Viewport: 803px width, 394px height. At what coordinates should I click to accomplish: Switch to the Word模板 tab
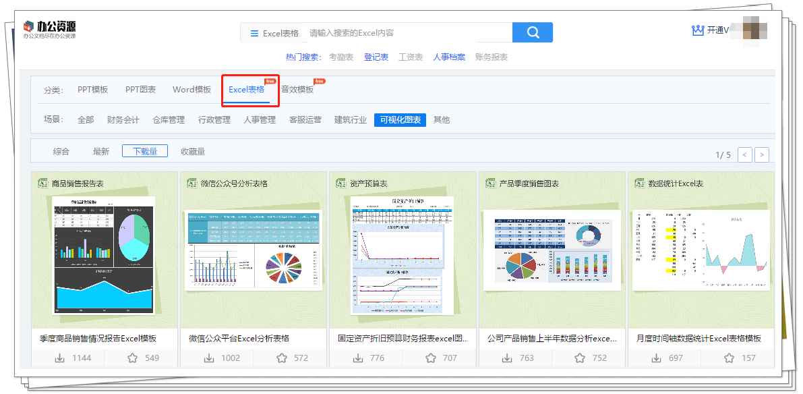point(191,89)
